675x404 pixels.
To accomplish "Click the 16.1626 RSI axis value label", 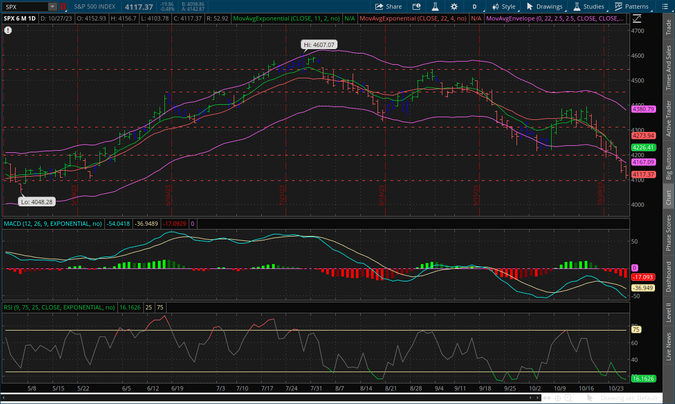I will [643, 379].
